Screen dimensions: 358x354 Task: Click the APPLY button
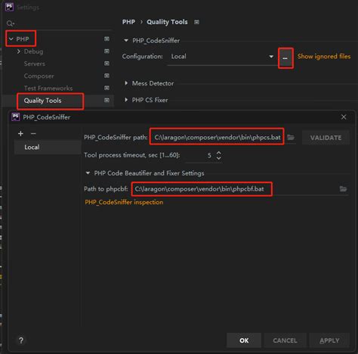pos(329,340)
